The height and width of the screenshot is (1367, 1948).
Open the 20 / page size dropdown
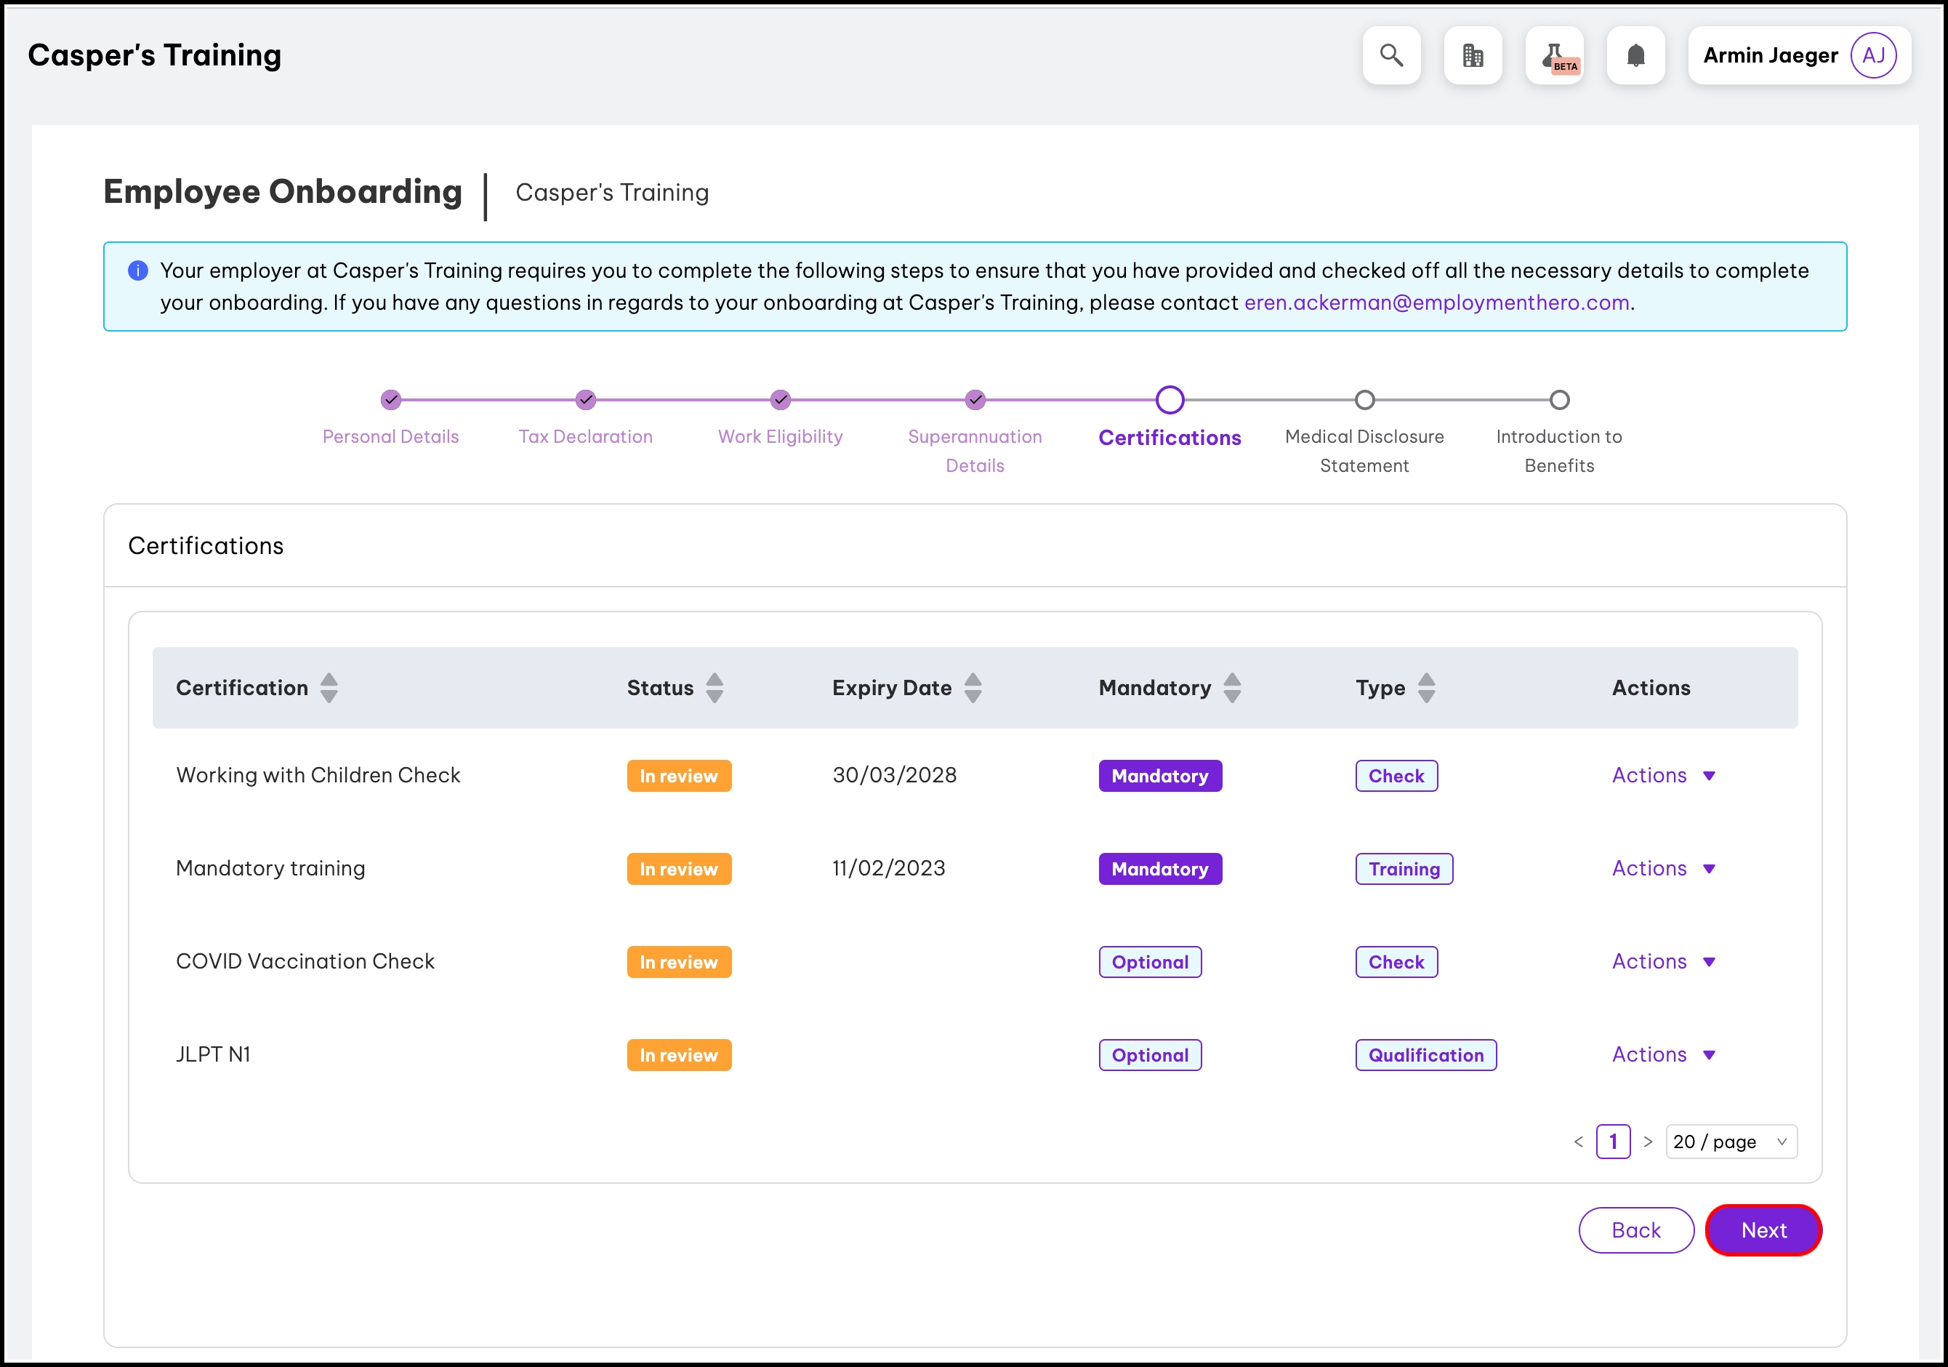click(x=1731, y=1142)
